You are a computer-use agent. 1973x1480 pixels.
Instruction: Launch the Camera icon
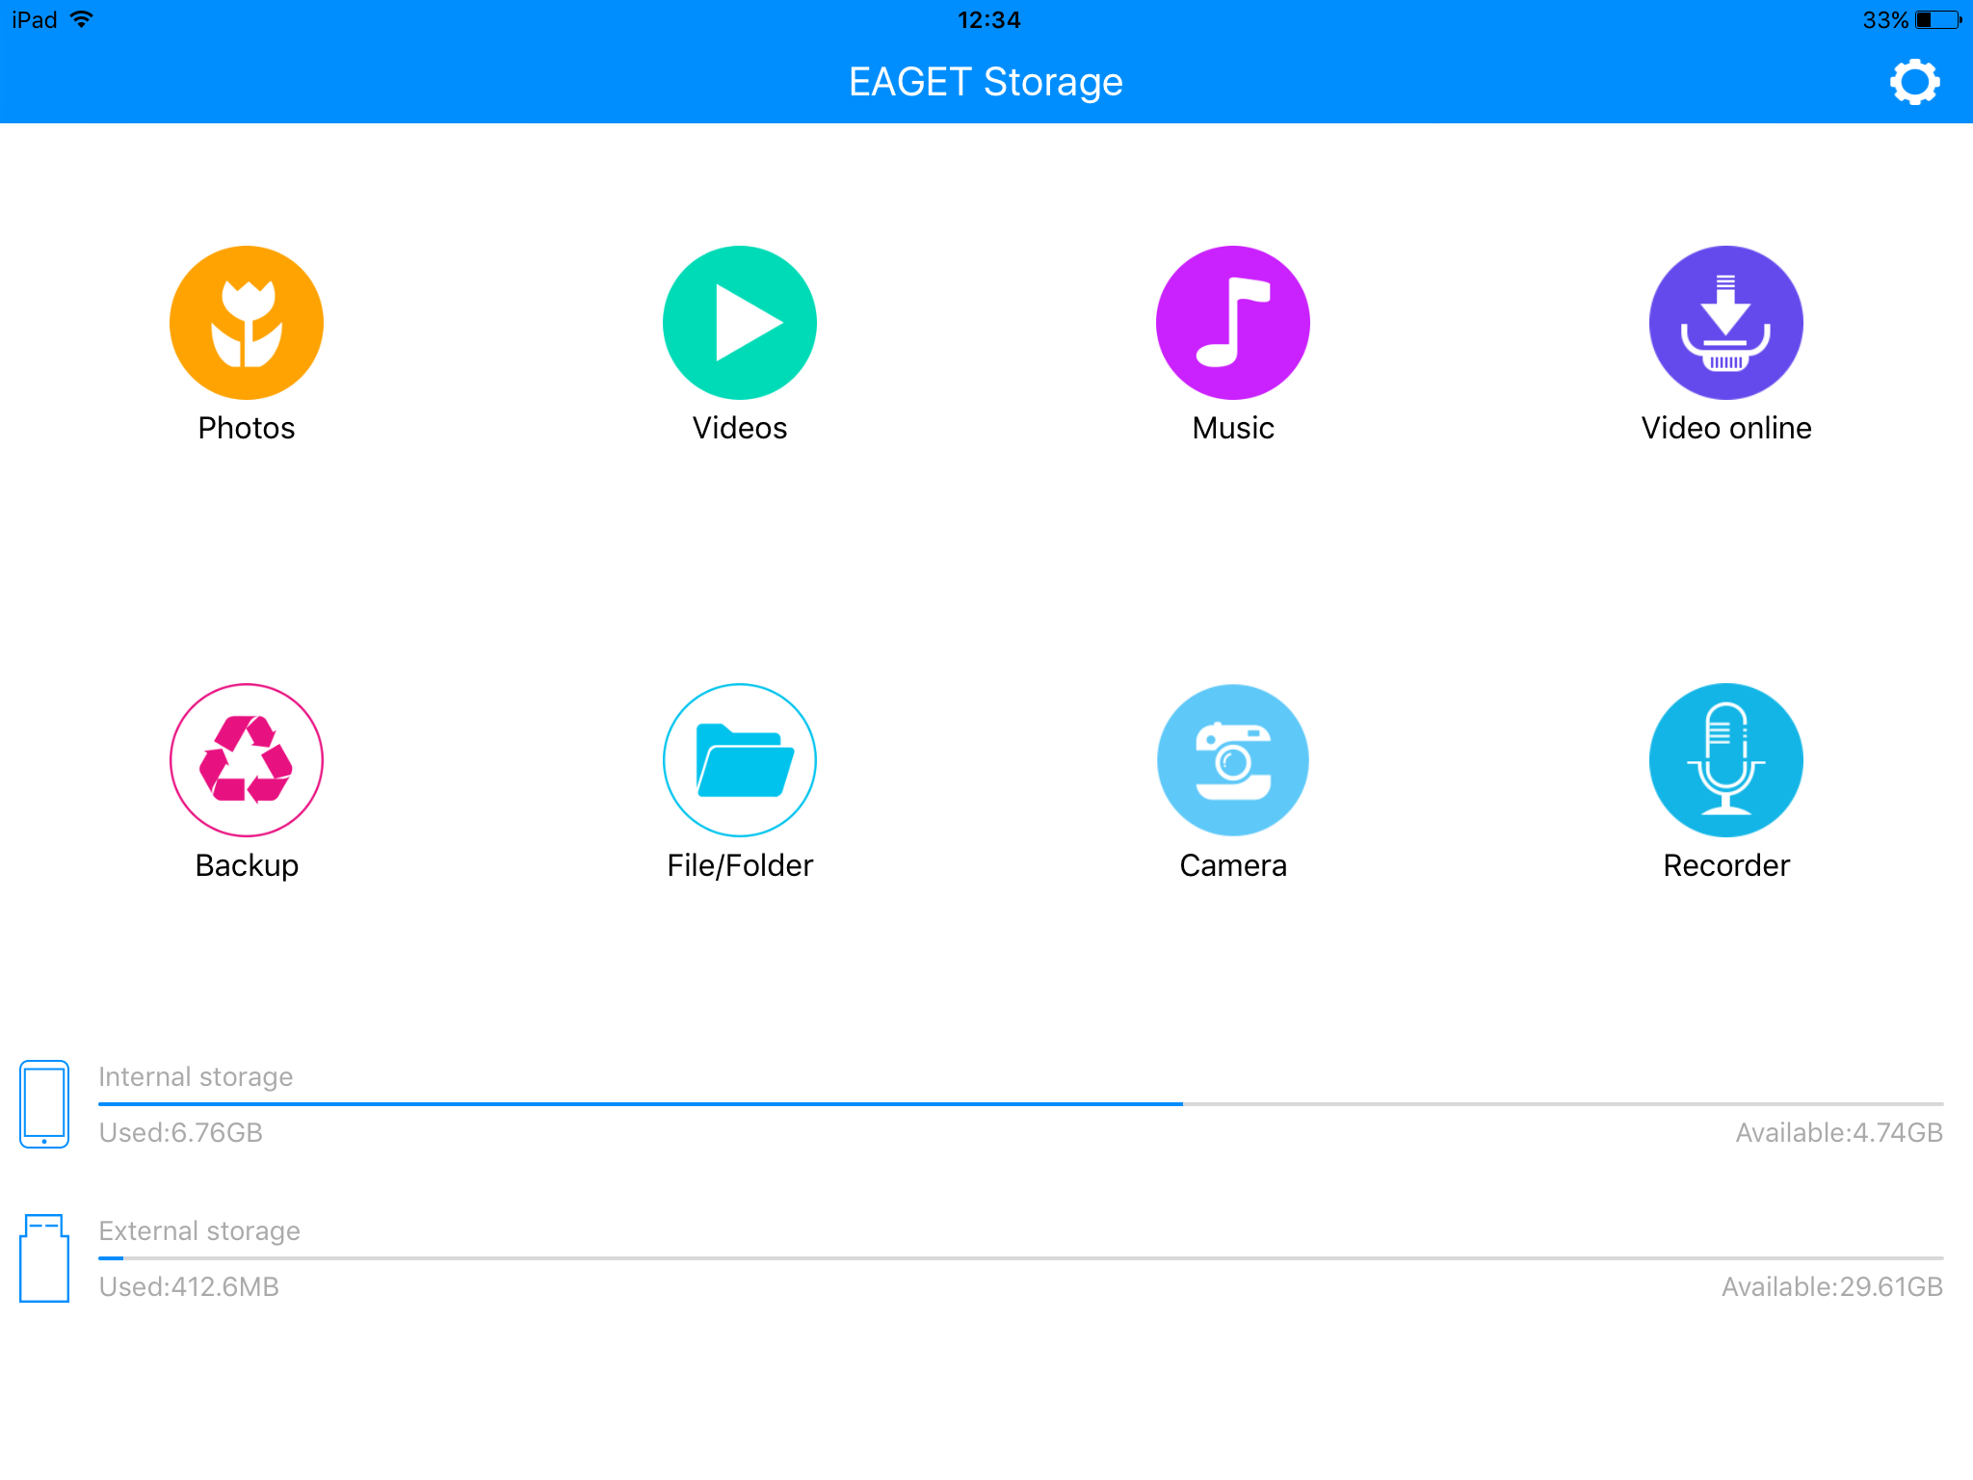tap(1233, 760)
